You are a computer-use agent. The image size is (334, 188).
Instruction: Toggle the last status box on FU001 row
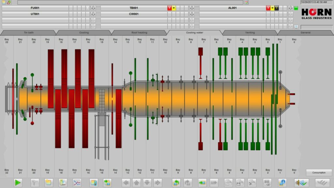(x=87, y=8)
